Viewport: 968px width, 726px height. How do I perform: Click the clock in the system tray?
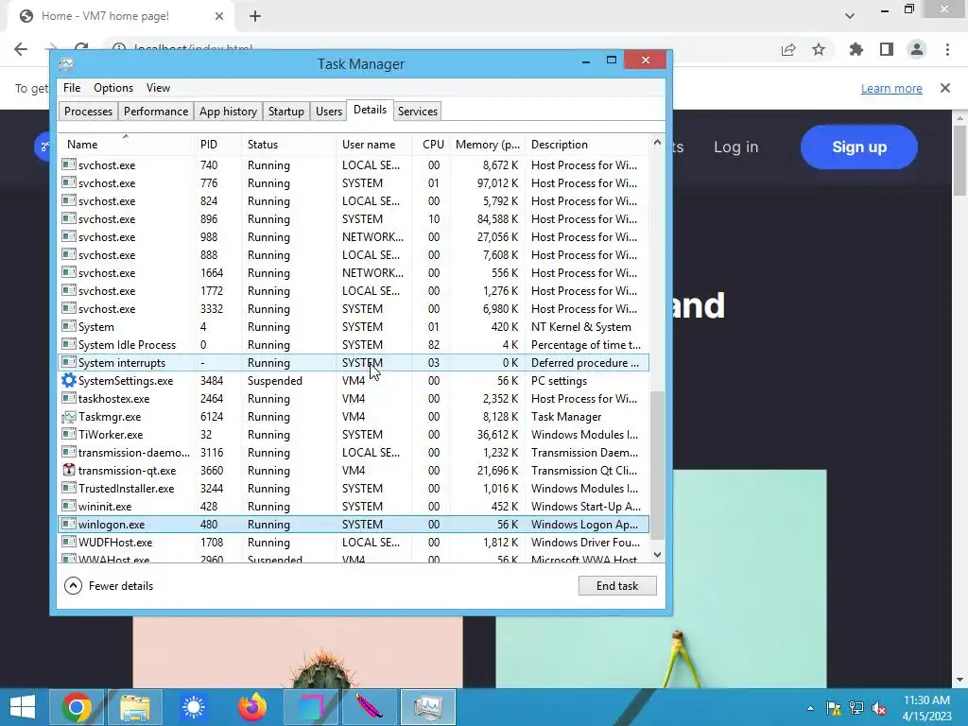pos(926,707)
